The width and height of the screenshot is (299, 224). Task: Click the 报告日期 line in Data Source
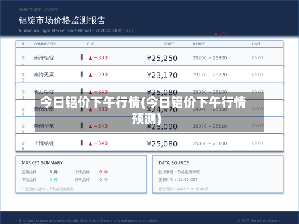184,189
